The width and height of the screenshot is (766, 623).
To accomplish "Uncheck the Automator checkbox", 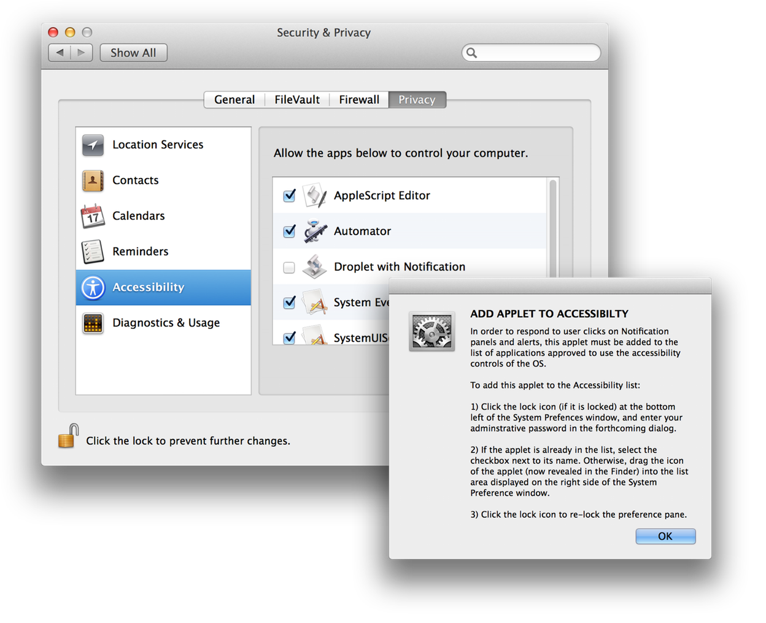I will [x=289, y=231].
